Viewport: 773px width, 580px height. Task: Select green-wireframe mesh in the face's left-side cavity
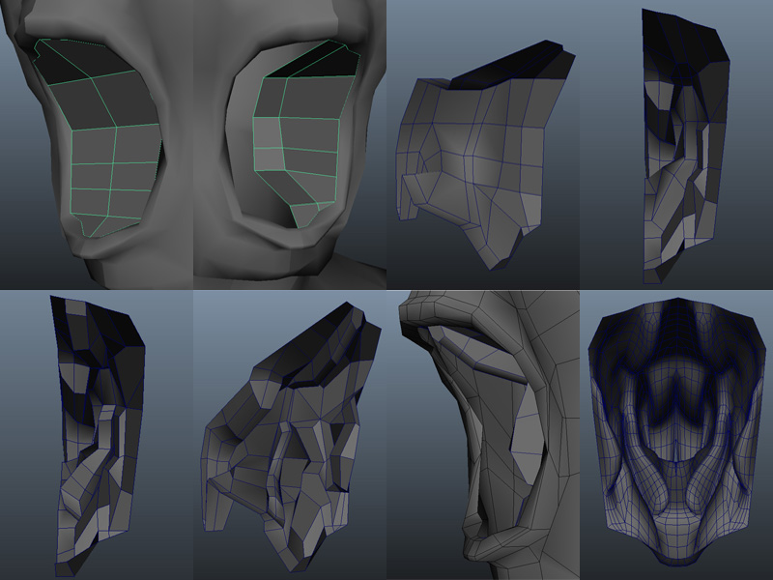pyautogui.click(x=98, y=137)
